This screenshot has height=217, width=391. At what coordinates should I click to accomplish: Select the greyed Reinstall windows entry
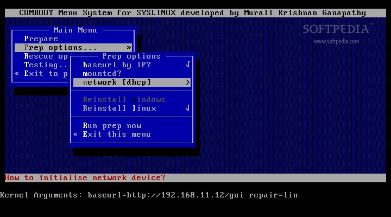124,100
